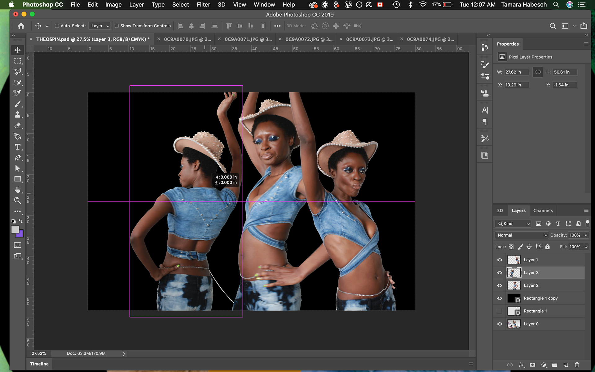Switch to the Channels tab

[543, 210]
